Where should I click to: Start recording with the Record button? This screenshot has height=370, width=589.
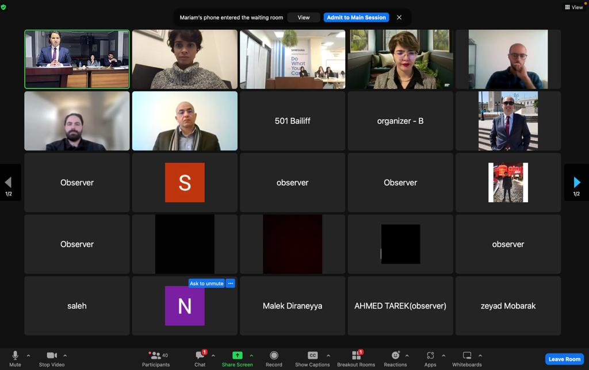coord(274,359)
